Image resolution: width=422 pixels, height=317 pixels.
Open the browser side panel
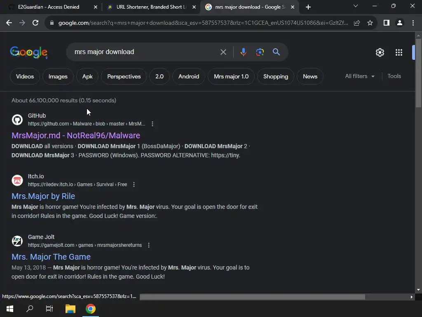[387, 23]
